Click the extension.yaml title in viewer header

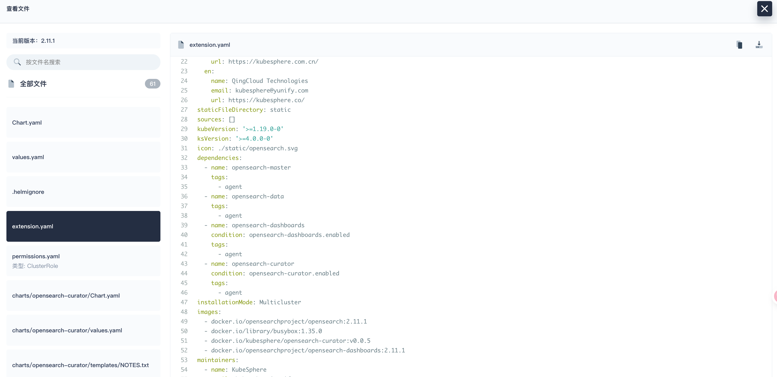coord(210,45)
